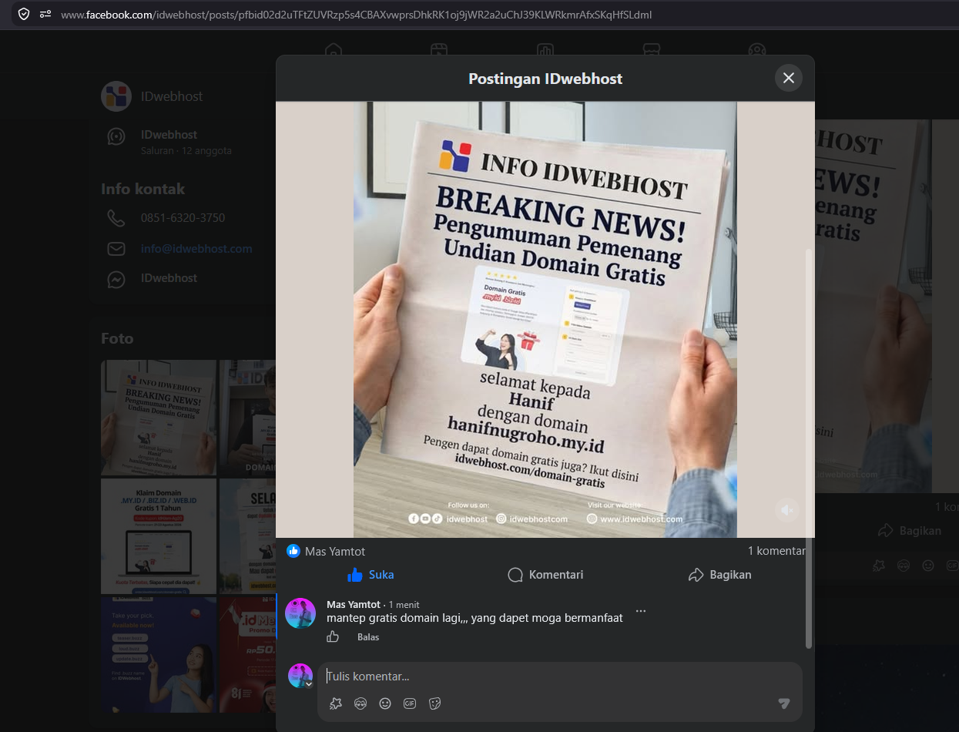The height and width of the screenshot is (732, 959).
Task: Open Breaking News photo thumbnail in Foto grid
Action: [x=159, y=418]
